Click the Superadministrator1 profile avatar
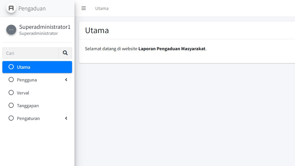Viewport: 295px width, 166px height. point(11,30)
